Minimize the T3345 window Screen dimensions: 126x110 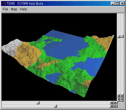(113, 4)
